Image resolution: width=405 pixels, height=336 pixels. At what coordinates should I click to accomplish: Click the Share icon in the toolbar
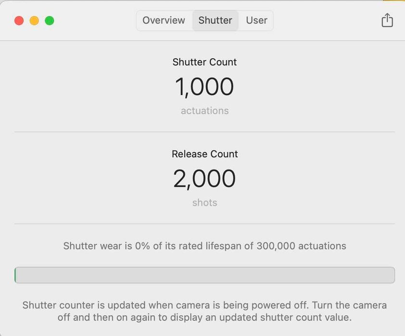click(x=387, y=20)
